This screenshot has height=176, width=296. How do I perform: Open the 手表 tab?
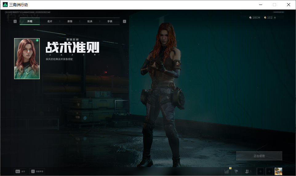coord(110,21)
